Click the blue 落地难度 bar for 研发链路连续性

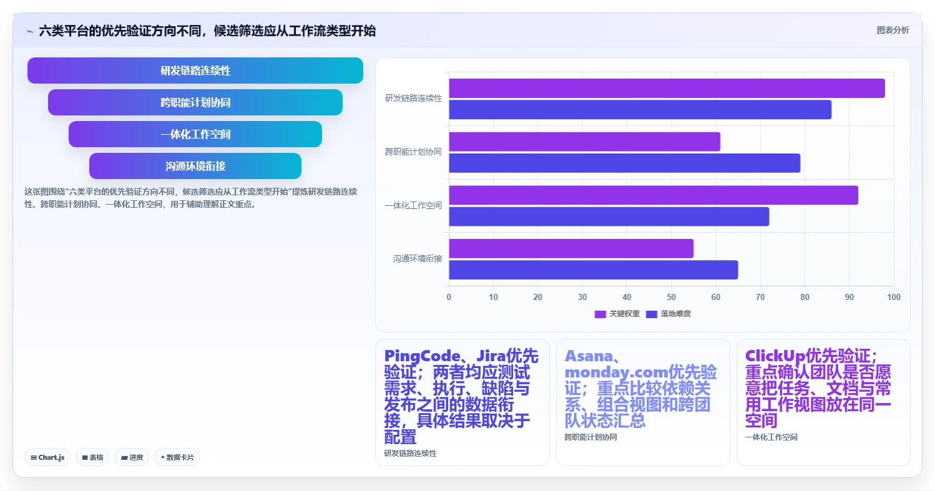coord(640,110)
